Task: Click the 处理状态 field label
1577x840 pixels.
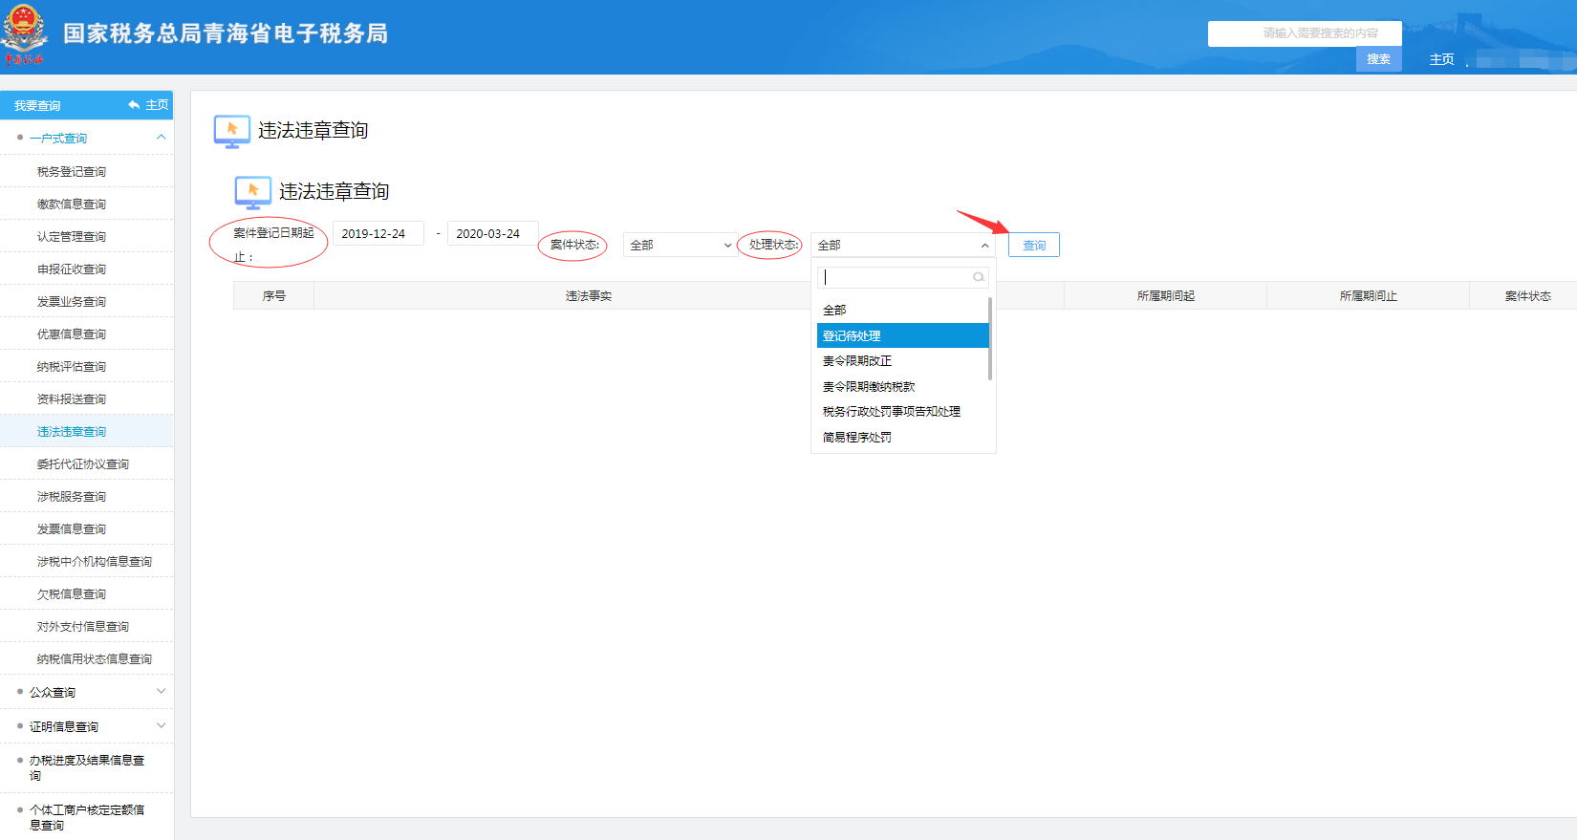Action: [x=773, y=246]
